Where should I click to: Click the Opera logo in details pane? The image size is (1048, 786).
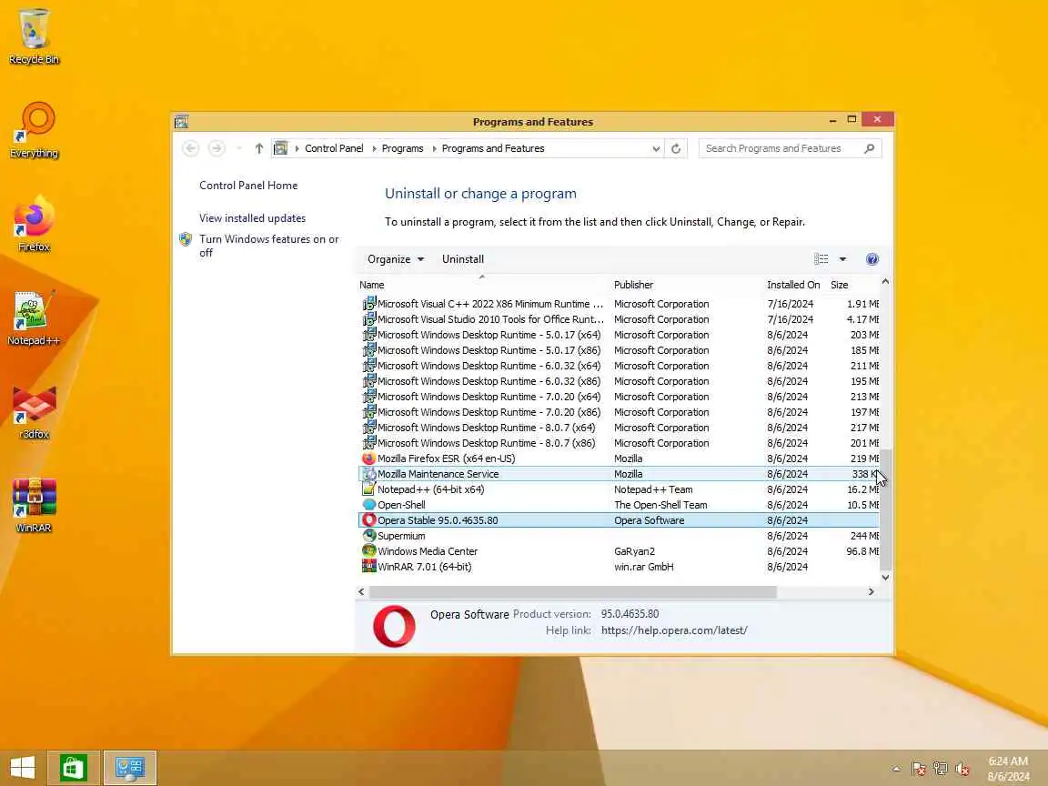pyautogui.click(x=394, y=626)
